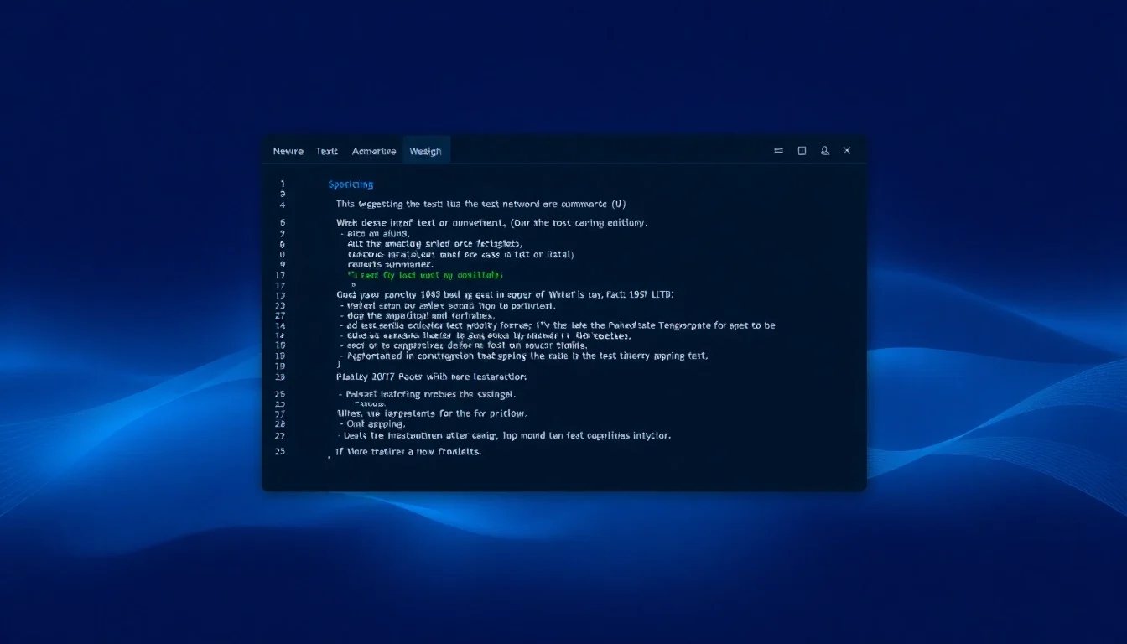Place cursor on green highlighted text line
Image resolution: width=1127 pixels, height=644 pixels.
[425, 274]
